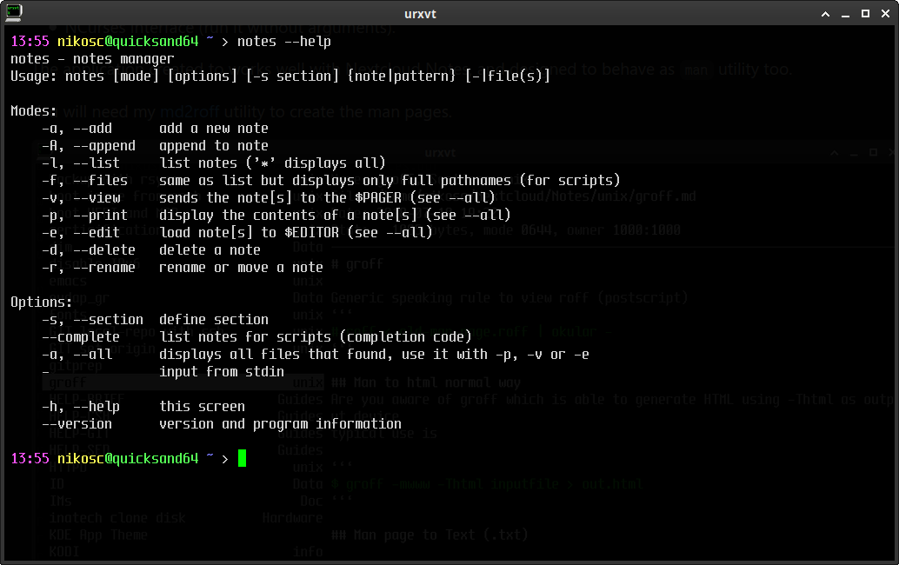Click the 'nikosc@quicksand64' prompt on last line
899x565 pixels.
(128, 458)
